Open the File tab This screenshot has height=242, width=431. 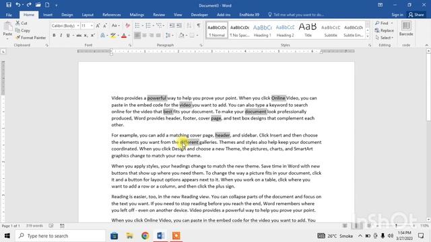[x=9, y=15]
